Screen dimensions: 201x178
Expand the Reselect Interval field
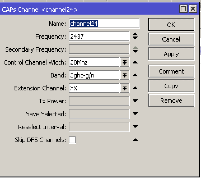(x=135, y=127)
